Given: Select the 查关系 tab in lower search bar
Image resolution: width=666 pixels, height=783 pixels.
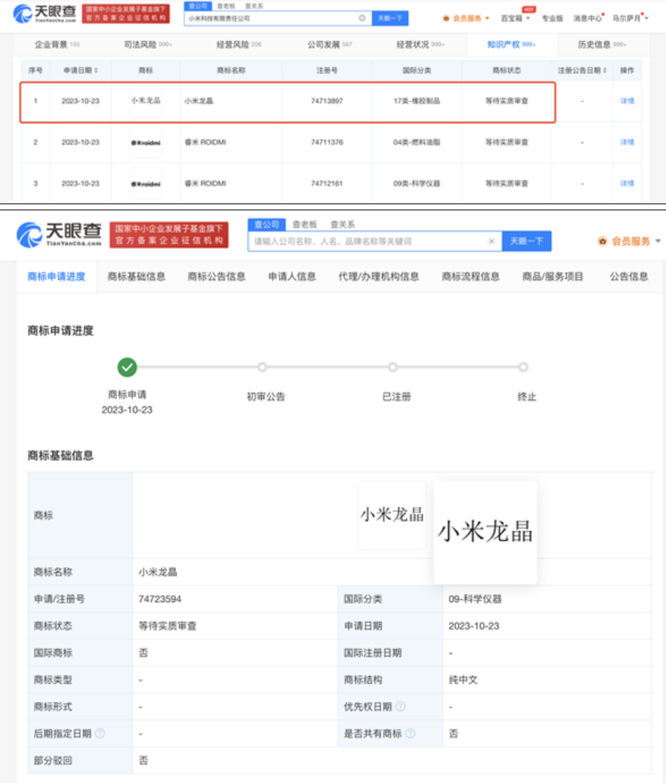Looking at the screenshot, I should click(342, 225).
